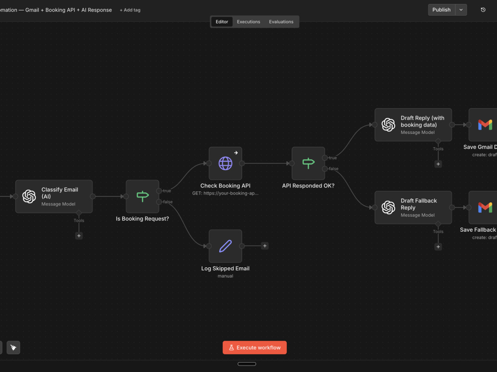Click the 'Is Booking Request?' label
The height and width of the screenshot is (372, 497).
[x=142, y=219]
